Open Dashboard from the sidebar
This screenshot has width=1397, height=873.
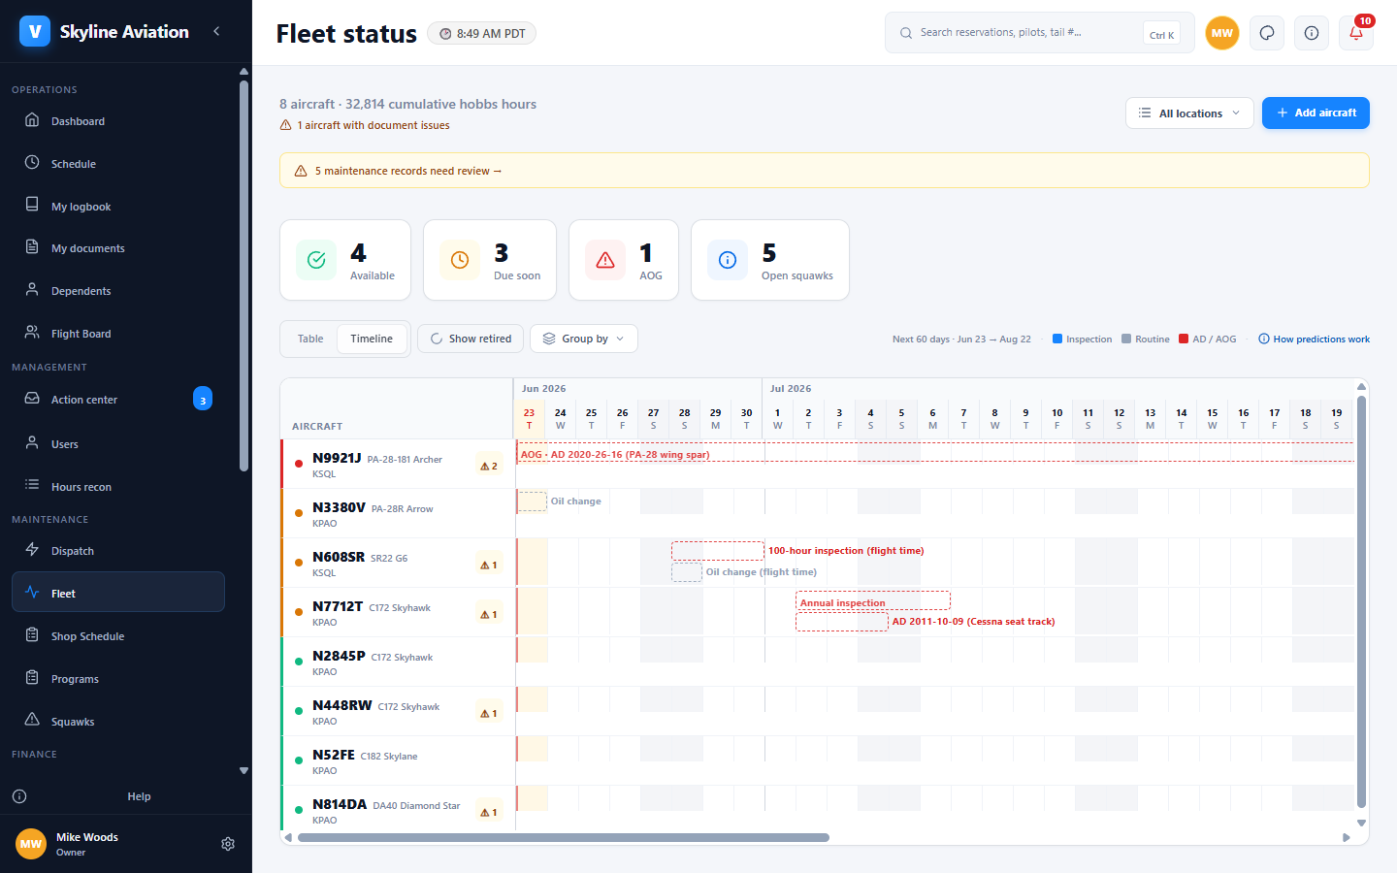point(118,121)
